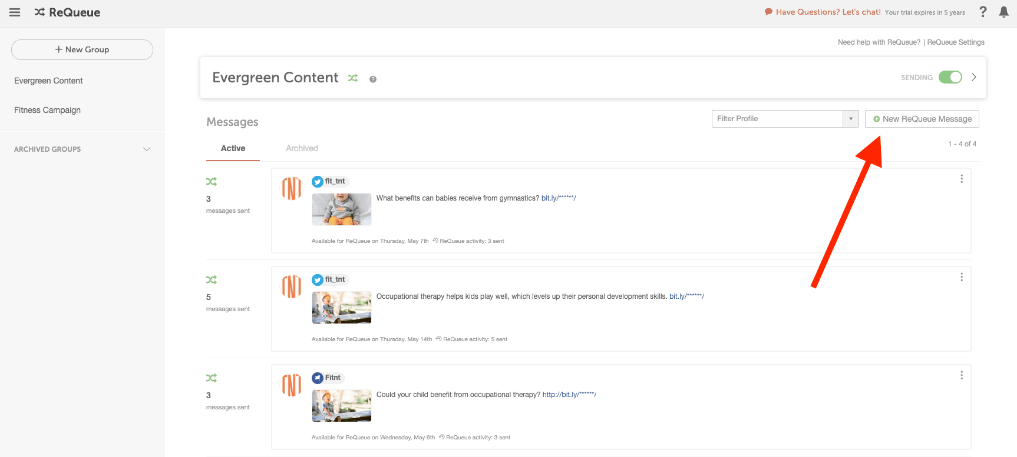
Task: Open thumbnail image on occupational therapy helps message
Action: click(342, 308)
